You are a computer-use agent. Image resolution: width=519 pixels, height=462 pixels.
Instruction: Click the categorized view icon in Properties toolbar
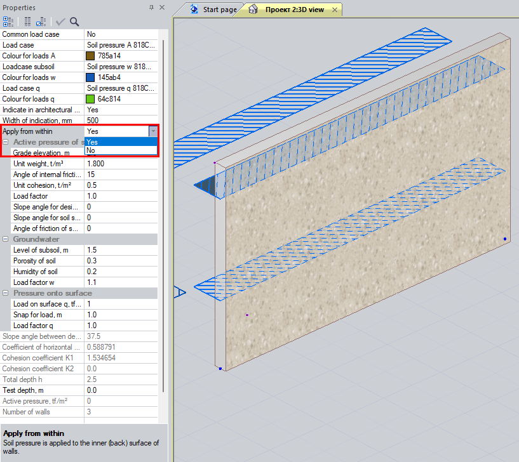[x=8, y=21]
